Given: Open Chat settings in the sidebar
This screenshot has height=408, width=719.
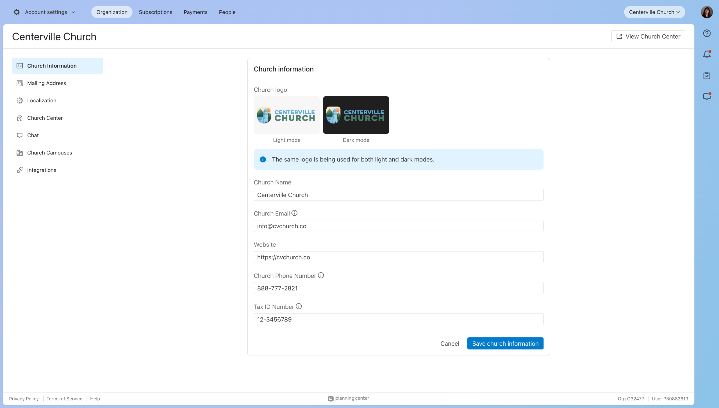Looking at the screenshot, I should 57,135.
